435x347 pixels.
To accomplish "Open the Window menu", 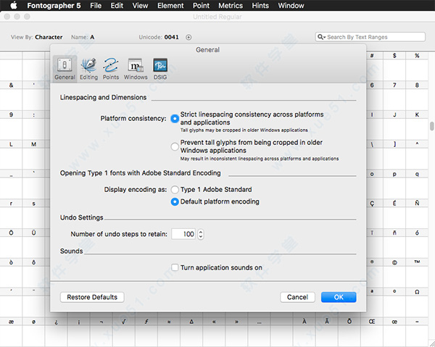I will click(x=291, y=6).
